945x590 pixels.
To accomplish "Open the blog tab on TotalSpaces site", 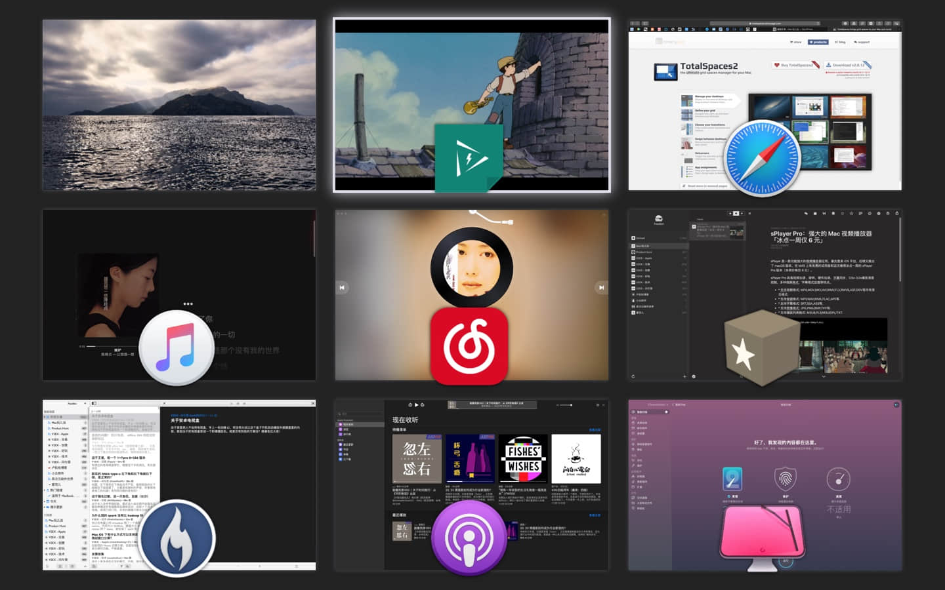I will (x=840, y=42).
